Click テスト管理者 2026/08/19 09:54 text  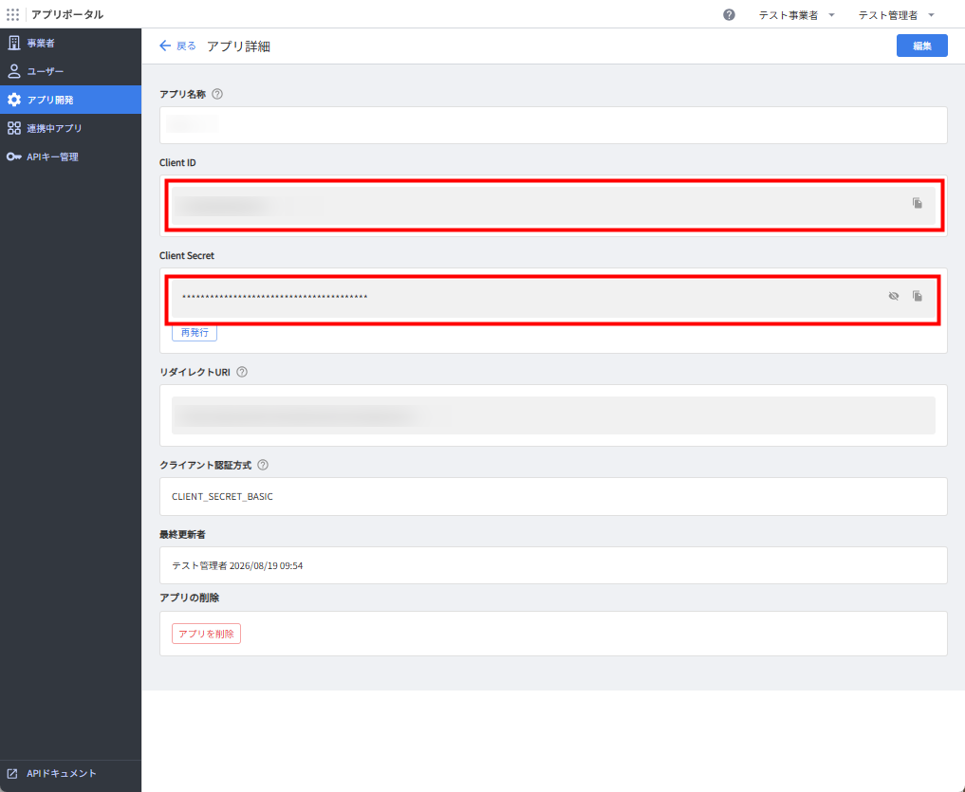[x=237, y=565]
